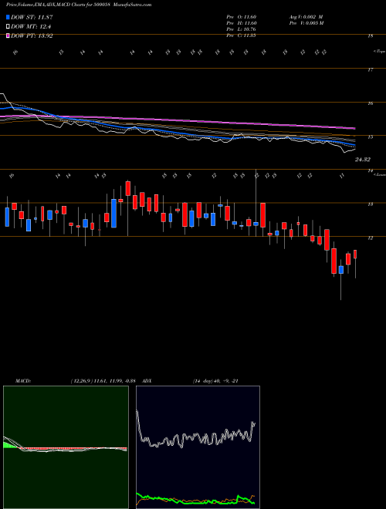This screenshot has width=386, height=509.
Task: Click the blue DOW ST legend swatch
Action: [x=8, y=17]
